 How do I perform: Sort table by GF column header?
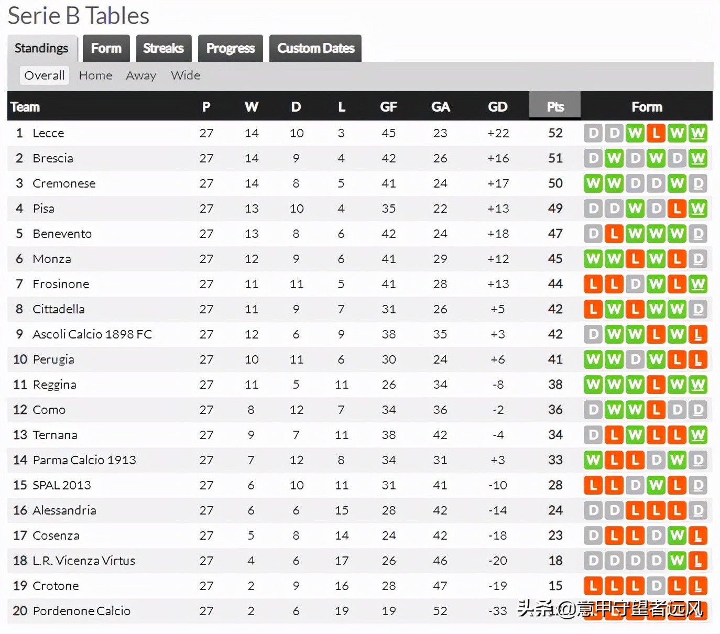388,107
